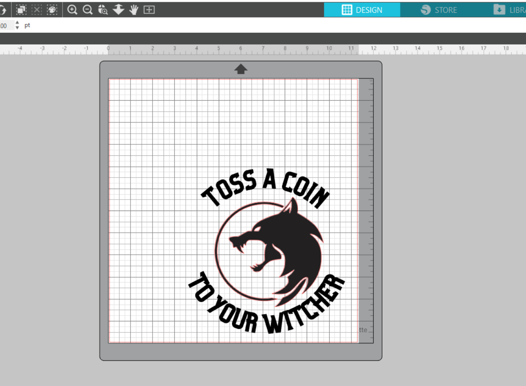Click the pt size input field
This screenshot has width=526, height=386.
click(x=7, y=25)
